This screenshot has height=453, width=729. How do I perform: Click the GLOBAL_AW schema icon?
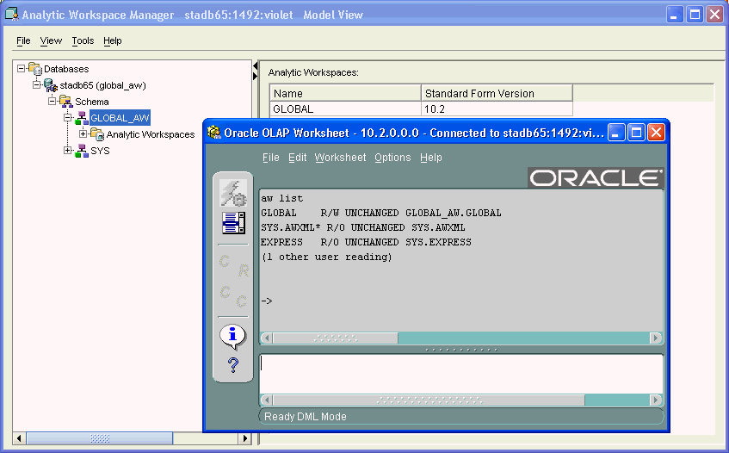click(x=82, y=118)
